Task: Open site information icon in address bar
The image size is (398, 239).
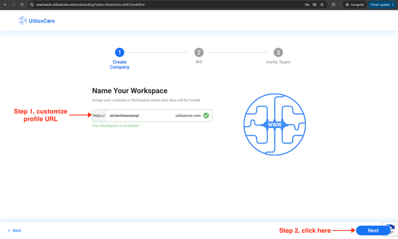Action: click(31, 5)
